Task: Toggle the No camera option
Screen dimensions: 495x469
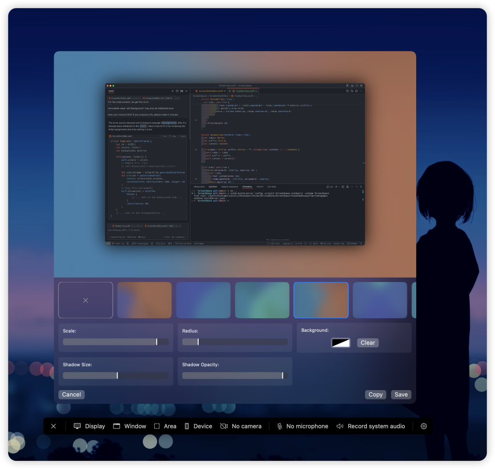Action: [x=241, y=426]
